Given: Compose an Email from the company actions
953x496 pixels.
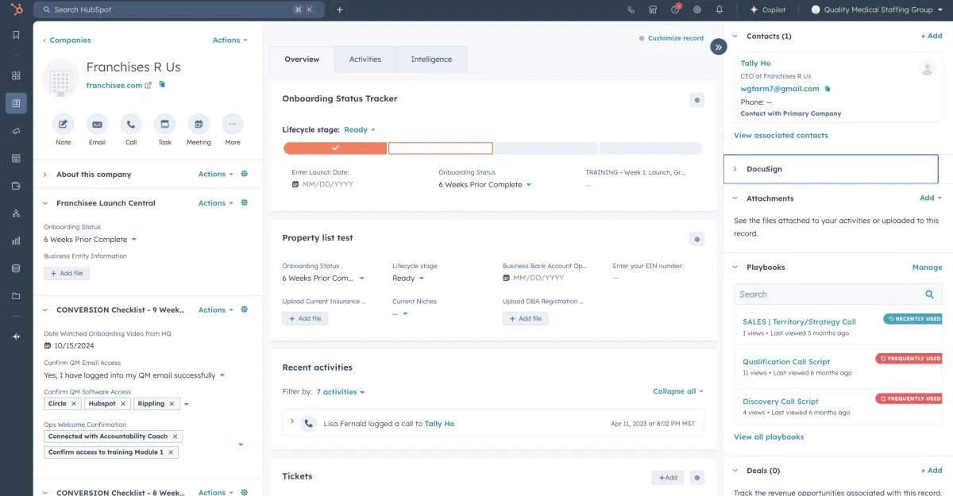Looking at the screenshot, I should [x=97, y=124].
